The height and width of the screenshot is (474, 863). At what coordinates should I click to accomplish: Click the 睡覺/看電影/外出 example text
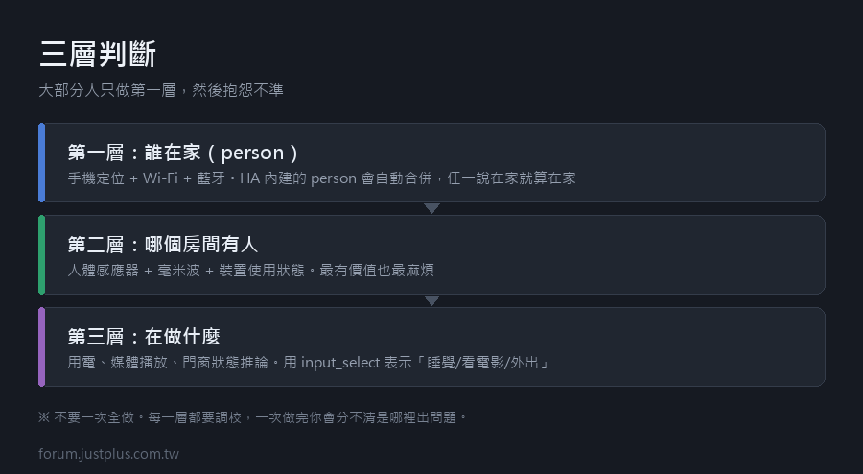point(482,363)
